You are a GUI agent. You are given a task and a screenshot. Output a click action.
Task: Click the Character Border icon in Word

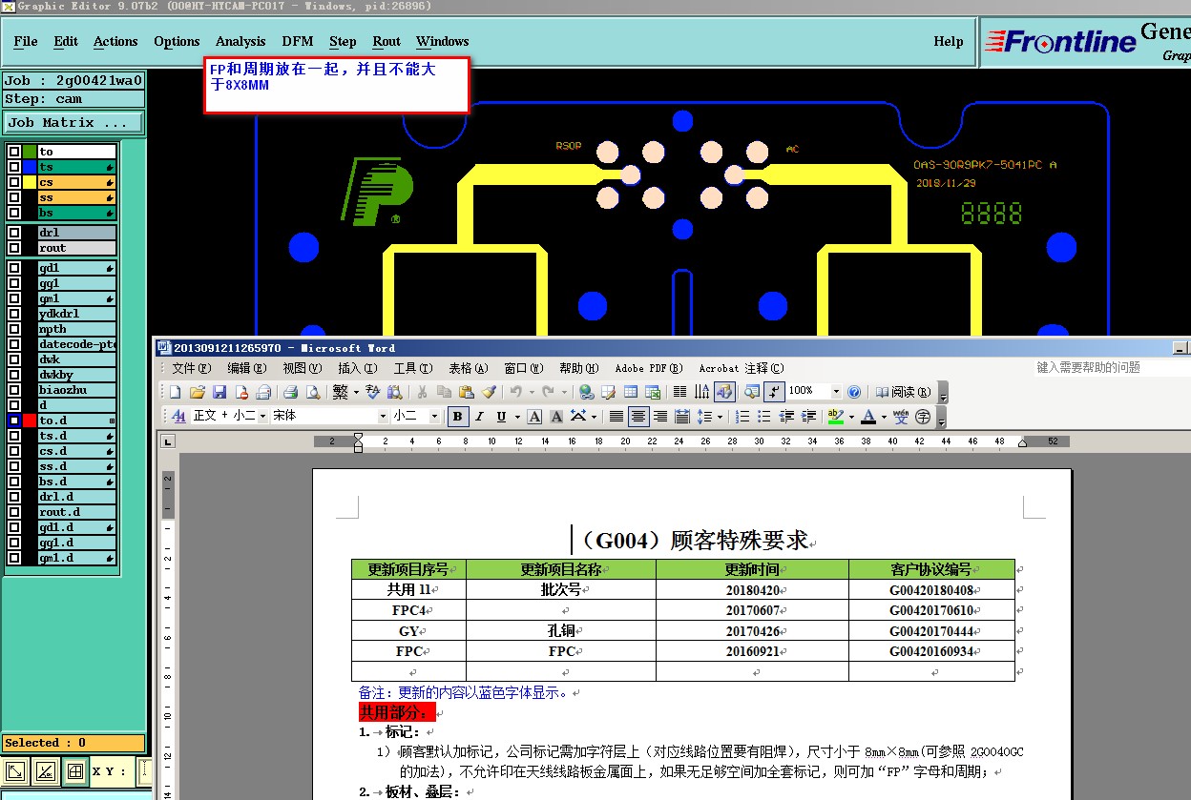(534, 417)
